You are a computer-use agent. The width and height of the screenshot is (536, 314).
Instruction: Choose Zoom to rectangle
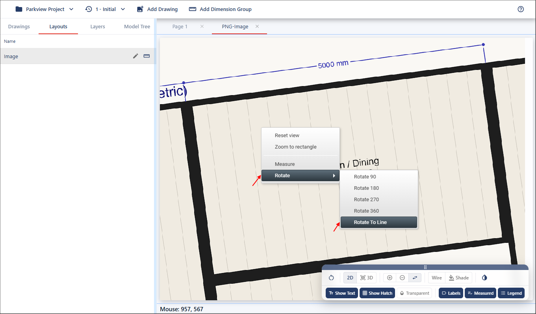[300, 147]
